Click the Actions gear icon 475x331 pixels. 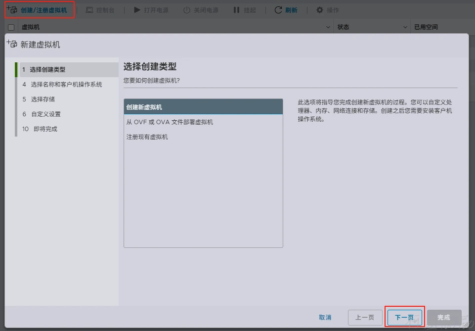click(x=320, y=10)
